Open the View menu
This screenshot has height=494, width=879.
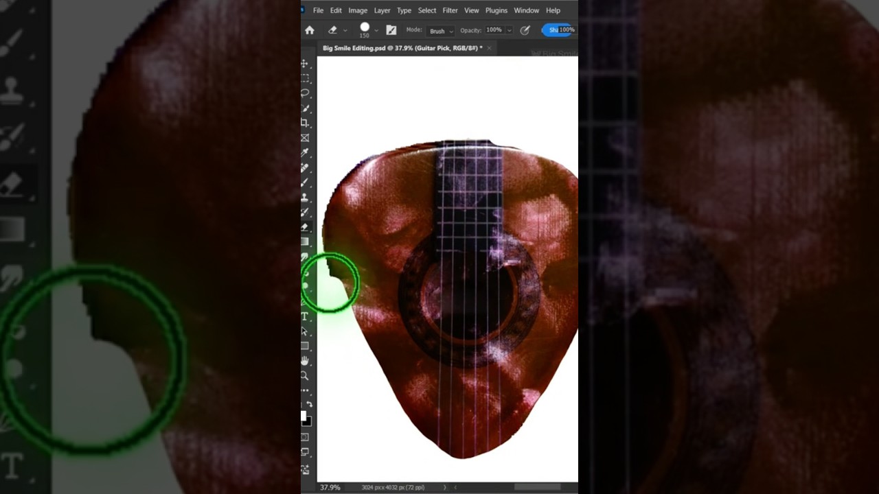[472, 10]
